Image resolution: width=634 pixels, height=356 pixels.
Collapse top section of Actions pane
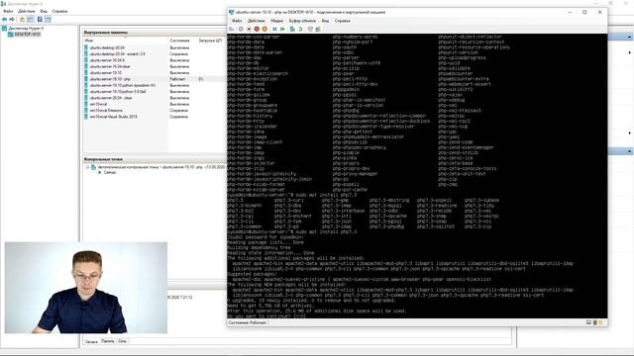[630, 37]
